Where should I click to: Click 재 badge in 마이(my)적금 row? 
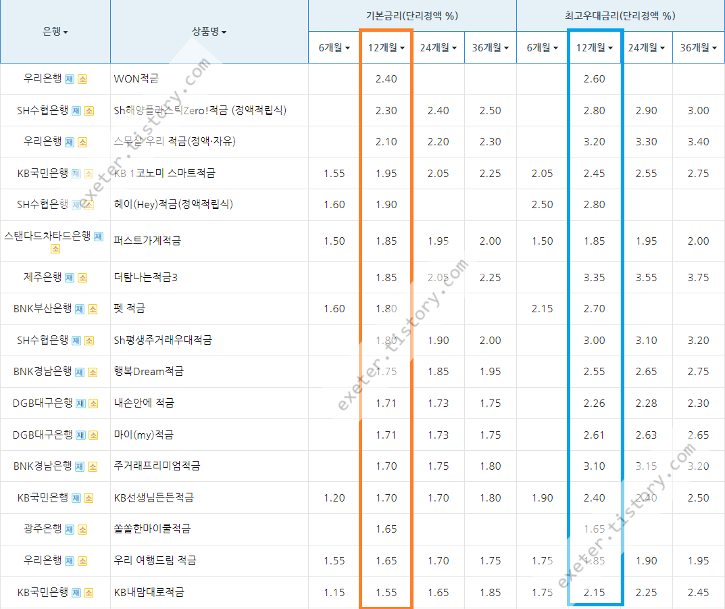click(80, 435)
